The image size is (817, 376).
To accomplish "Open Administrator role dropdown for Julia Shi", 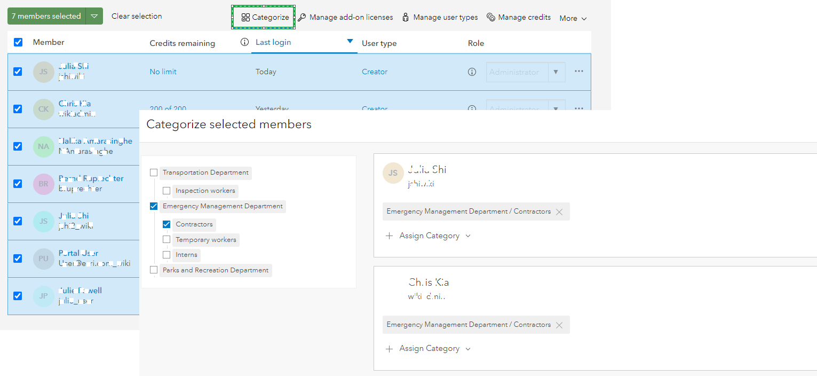I will [556, 72].
